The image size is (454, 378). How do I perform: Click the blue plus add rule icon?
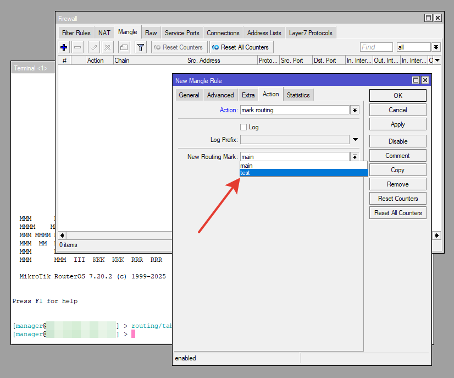(64, 47)
